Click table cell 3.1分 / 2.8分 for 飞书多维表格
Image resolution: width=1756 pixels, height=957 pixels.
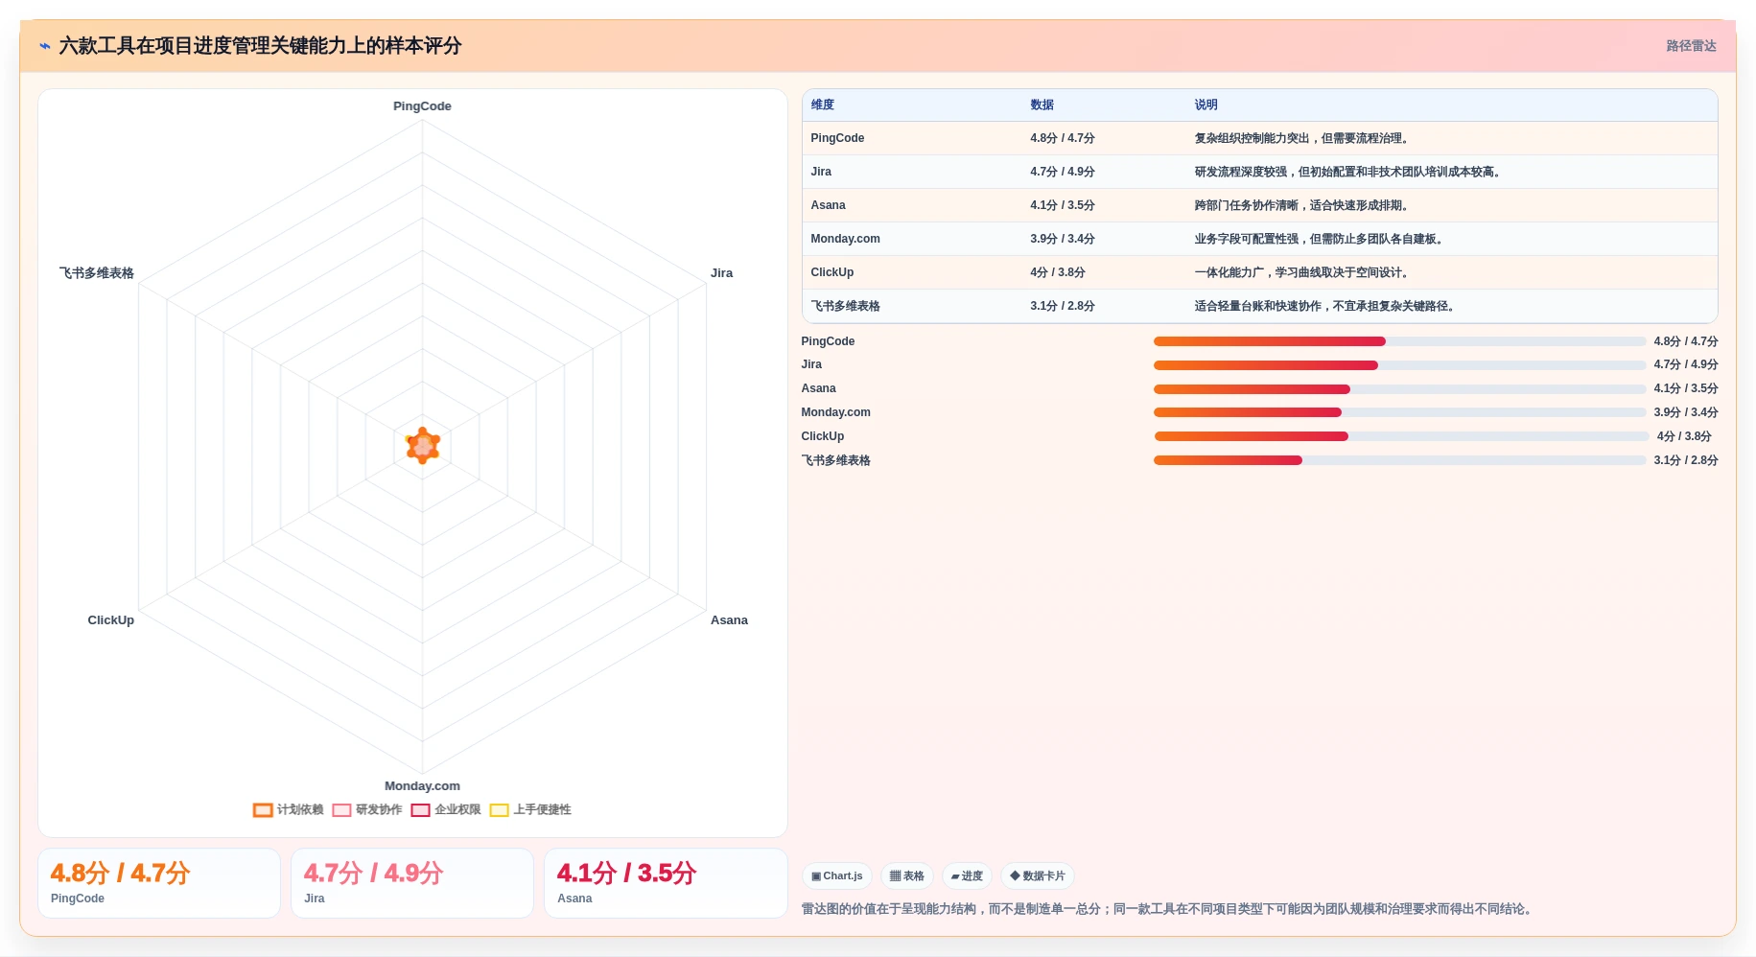tap(1063, 306)
